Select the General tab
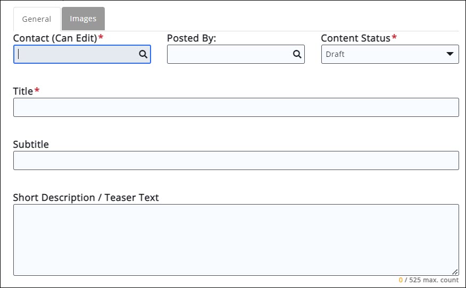The image size is (466, 288). pyautogui.click(x=37, y=19)
